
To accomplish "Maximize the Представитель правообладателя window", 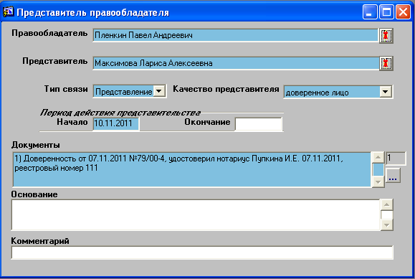I will pos(386,12).
